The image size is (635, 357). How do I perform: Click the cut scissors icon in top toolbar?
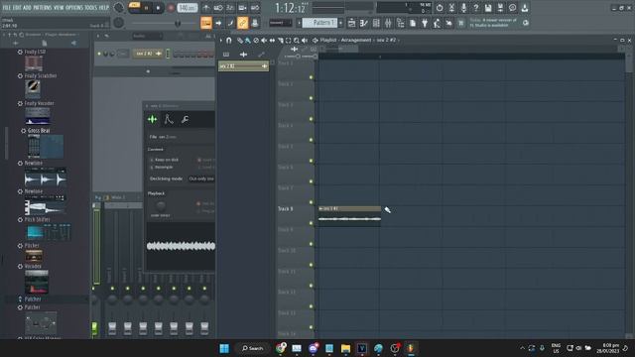451,8
